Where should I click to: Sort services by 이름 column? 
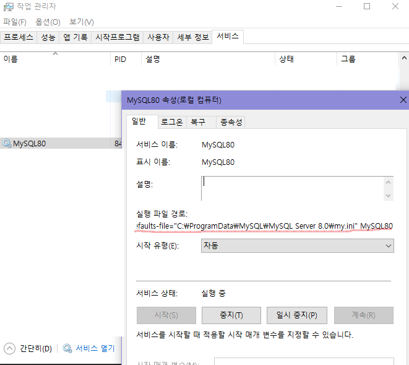point(55,59)
